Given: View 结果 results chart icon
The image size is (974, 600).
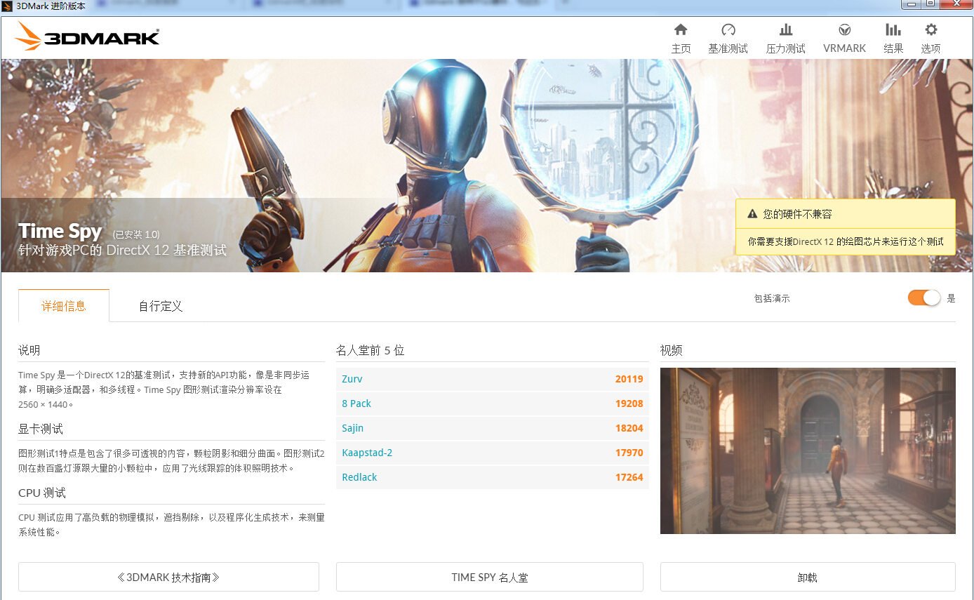Looking at the screenshot, I should point(893,30).
